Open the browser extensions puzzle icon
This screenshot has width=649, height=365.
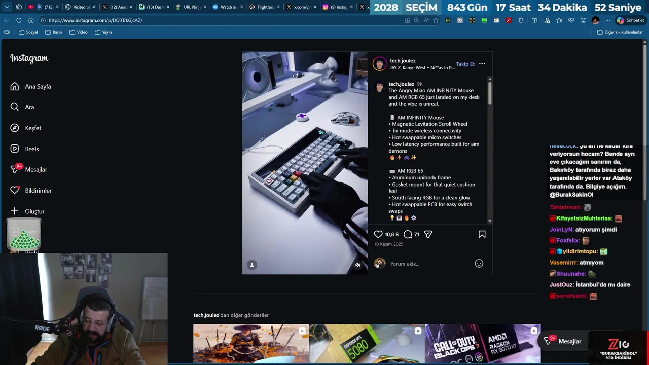(521, 20)
